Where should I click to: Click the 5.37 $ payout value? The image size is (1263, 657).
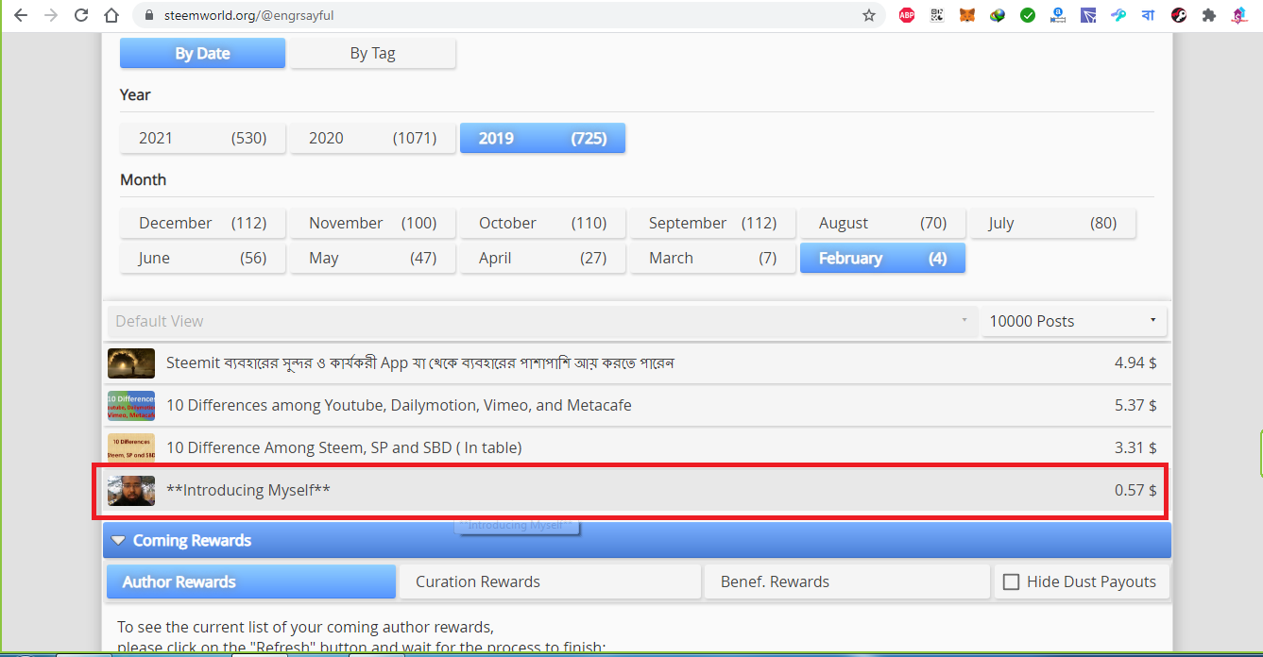(x=1135, y=405)
